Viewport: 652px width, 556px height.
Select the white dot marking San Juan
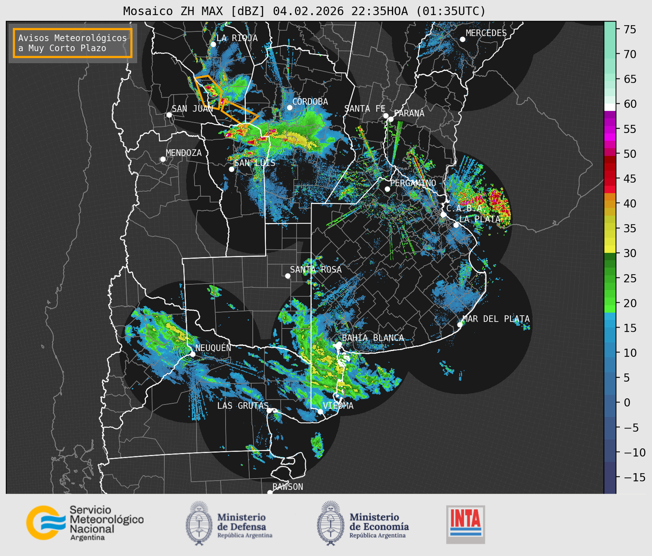point(169,115)
